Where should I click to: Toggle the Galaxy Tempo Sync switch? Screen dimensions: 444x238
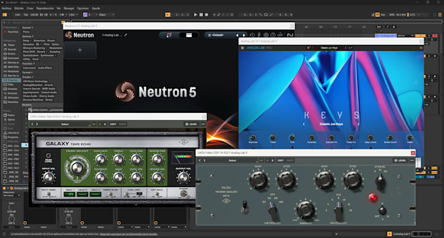(x=110, y=194)
